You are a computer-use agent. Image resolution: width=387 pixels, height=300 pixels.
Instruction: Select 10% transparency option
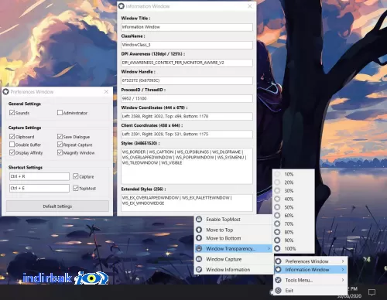(x=293, y=174)
